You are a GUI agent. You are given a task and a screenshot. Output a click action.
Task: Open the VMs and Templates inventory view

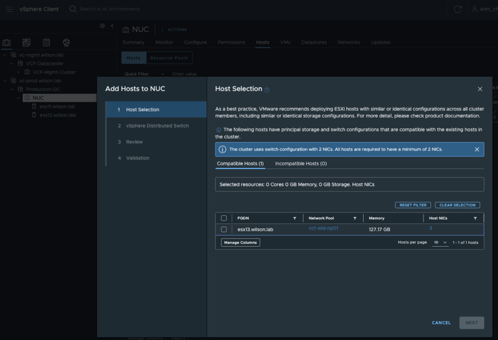[x=26, y=43]
